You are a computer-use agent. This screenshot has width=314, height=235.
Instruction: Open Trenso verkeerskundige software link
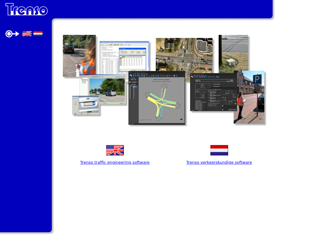click(219, 162)
